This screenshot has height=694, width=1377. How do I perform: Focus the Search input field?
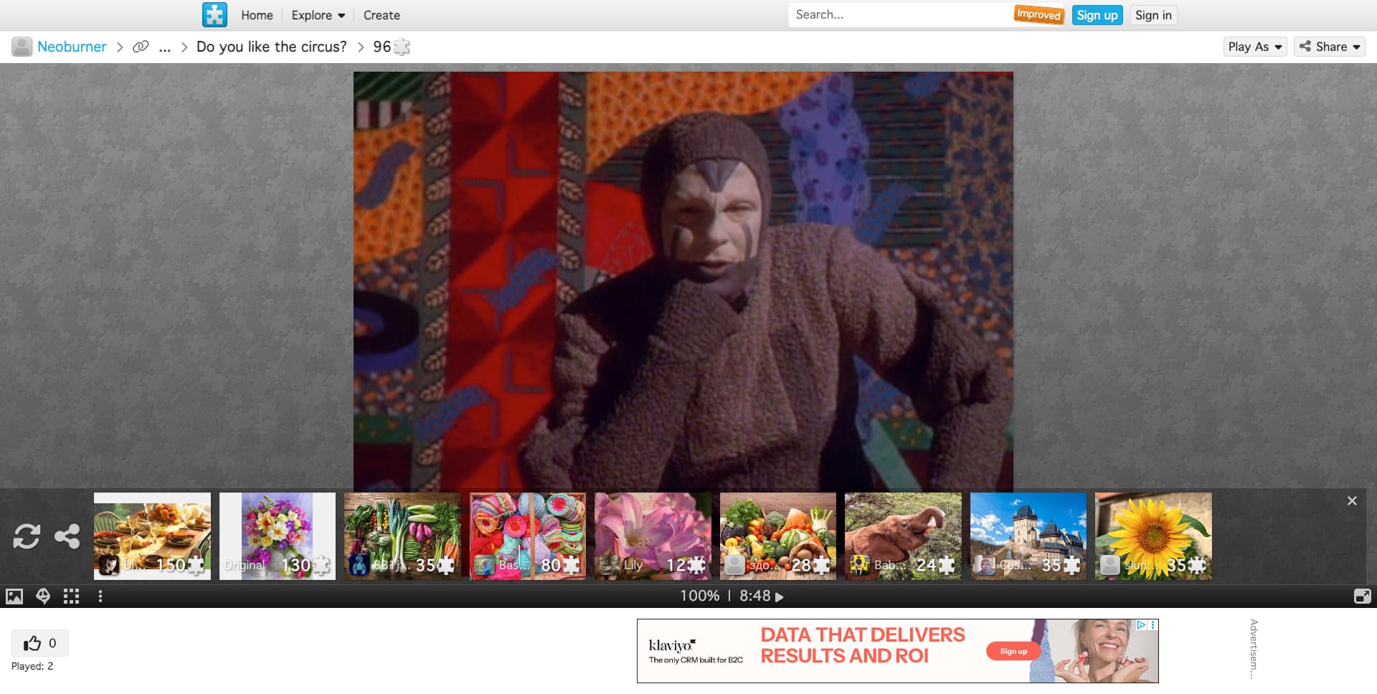[900, 14]
